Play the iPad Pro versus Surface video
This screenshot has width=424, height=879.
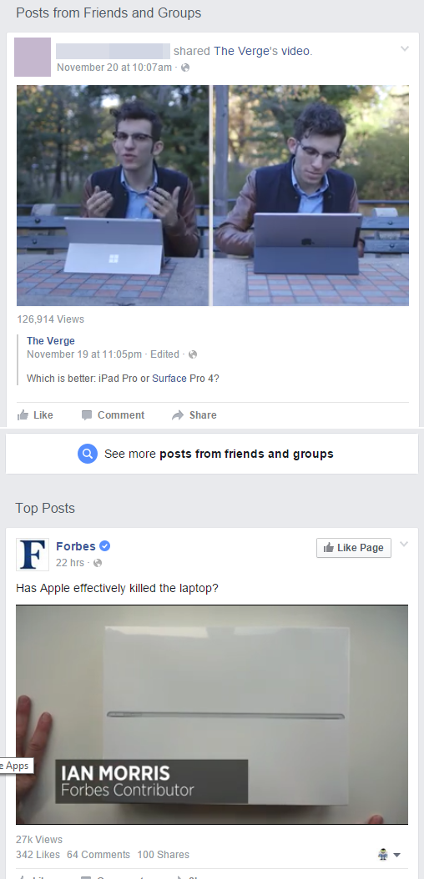coord(213,195)
